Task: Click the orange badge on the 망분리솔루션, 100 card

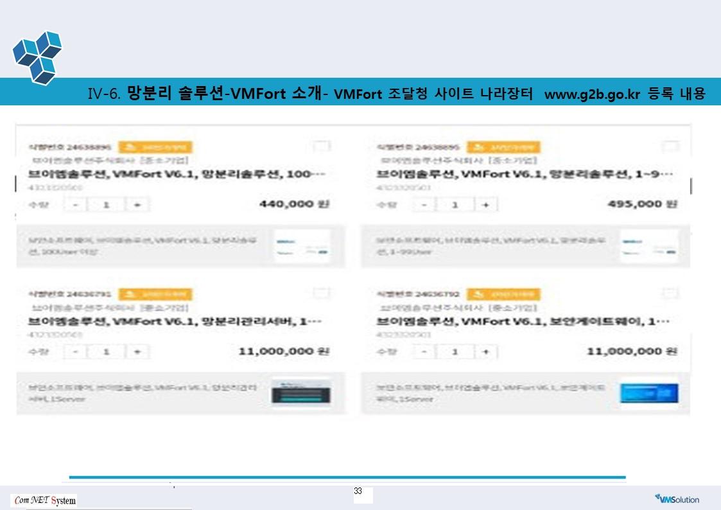Action: click(x=155, y=147)
